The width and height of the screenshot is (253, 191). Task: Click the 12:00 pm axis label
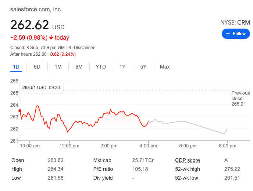70,146
